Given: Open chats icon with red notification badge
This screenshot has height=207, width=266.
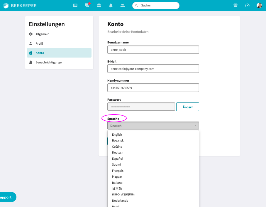Looking at the screenshot, I should tap(87, 6).
